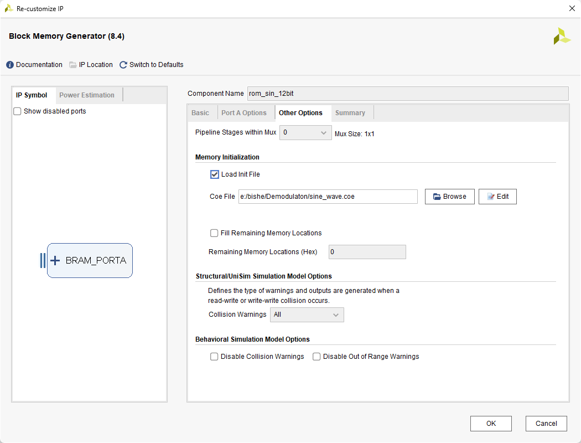The height and width of the screenshot is (443, 581).
Task: Click the Coe File path field
Action: point(328,197)
